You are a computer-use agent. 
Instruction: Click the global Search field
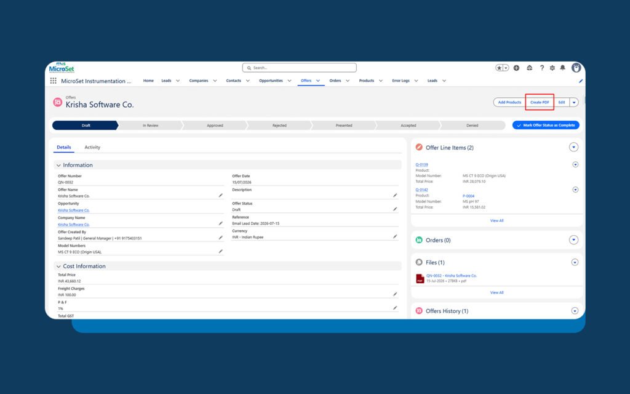300,68
